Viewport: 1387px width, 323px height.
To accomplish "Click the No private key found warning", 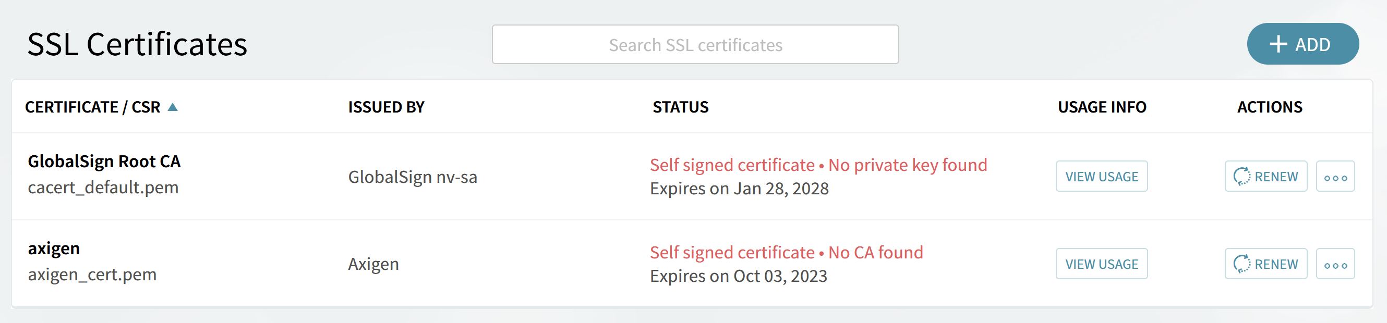I will click(908, 165).
